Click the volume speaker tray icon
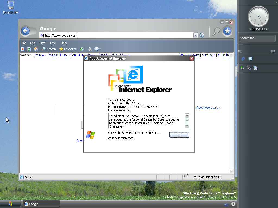This screenshot has height=208, width=278. pos(227,204)
